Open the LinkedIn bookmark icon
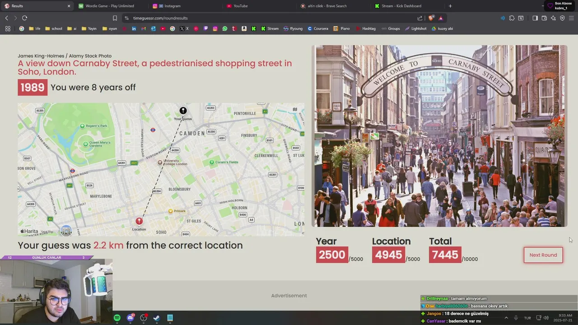 pos(134,28)
